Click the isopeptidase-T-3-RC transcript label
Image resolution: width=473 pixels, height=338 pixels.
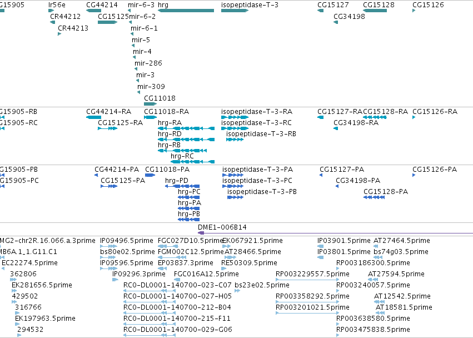pos(256,122)
